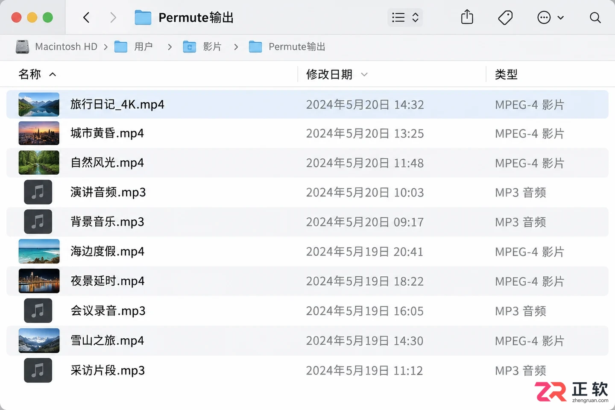Select file name 城市黄昏.mp4

(107, 133)
